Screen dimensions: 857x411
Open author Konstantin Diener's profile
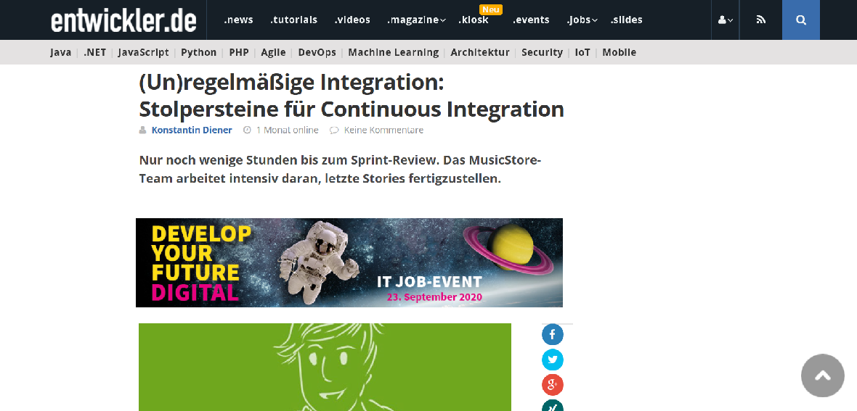coord(192,130)
